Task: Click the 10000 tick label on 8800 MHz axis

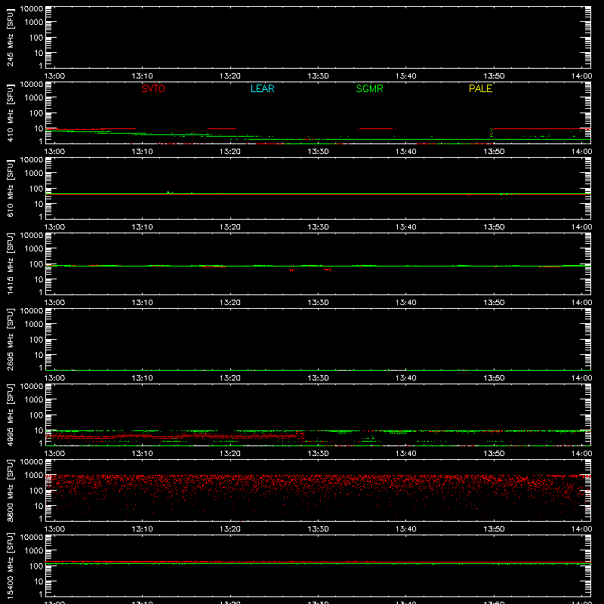Action: pos(32,462)
